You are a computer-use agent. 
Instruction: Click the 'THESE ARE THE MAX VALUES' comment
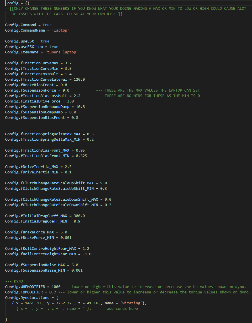pyautogui.click(x=148, y=90)
